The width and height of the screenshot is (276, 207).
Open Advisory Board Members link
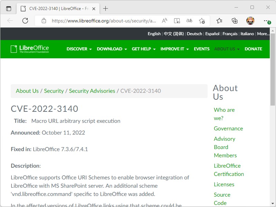point(225,147)
